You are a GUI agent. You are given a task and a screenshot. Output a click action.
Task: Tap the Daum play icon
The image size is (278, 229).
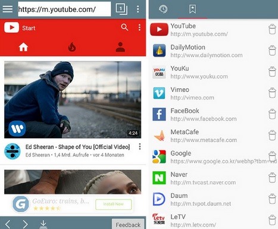click(x=159, y=199)
